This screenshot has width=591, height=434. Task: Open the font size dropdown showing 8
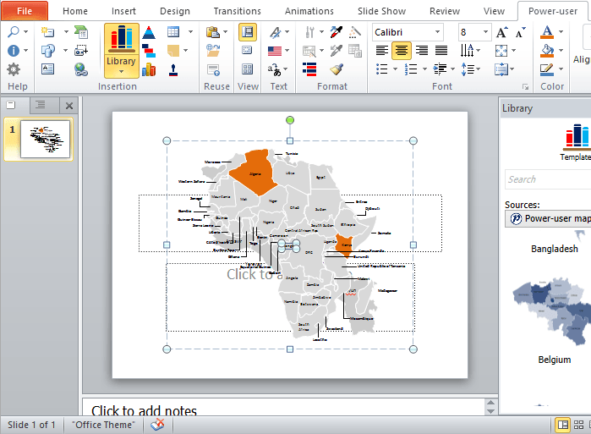pyautogui.click(x=485, y=32)
